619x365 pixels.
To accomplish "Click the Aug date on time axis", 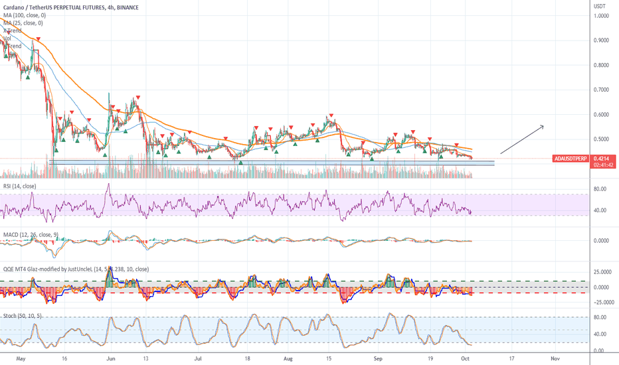I will (288, 358).
